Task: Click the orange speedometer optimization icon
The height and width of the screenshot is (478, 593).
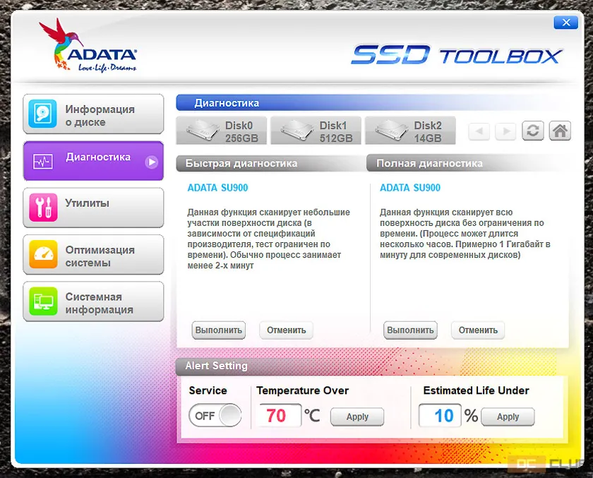Action: click(x=43, y=254)
